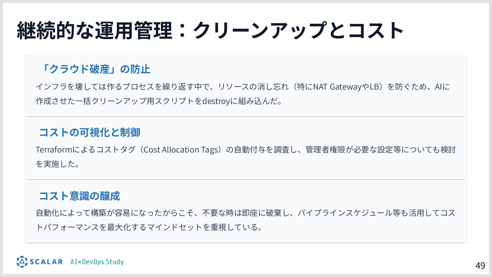Viewport: 492px width, 277px height.
Task: Click slide page number 49
Action: point(480,266)
